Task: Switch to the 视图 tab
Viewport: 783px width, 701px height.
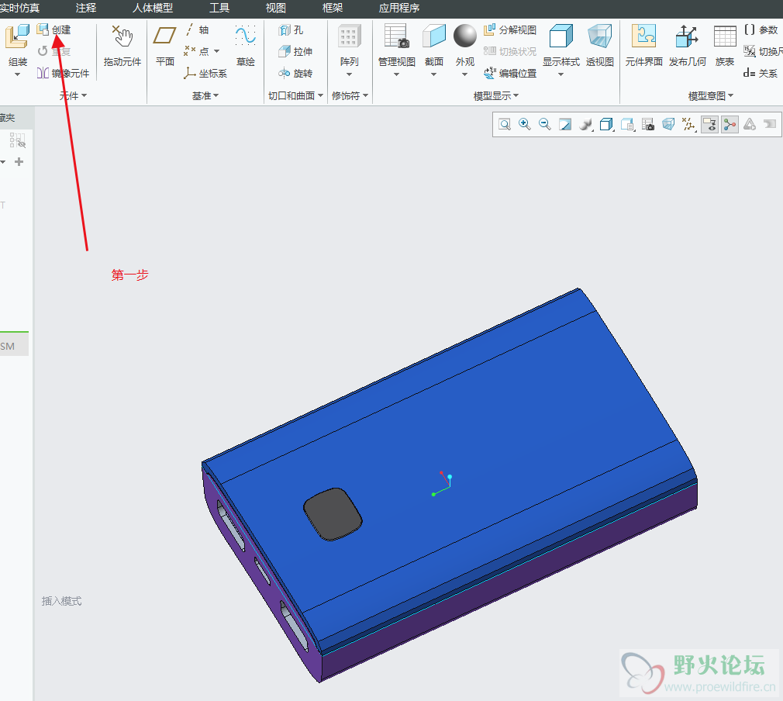Action: [276, 8]
